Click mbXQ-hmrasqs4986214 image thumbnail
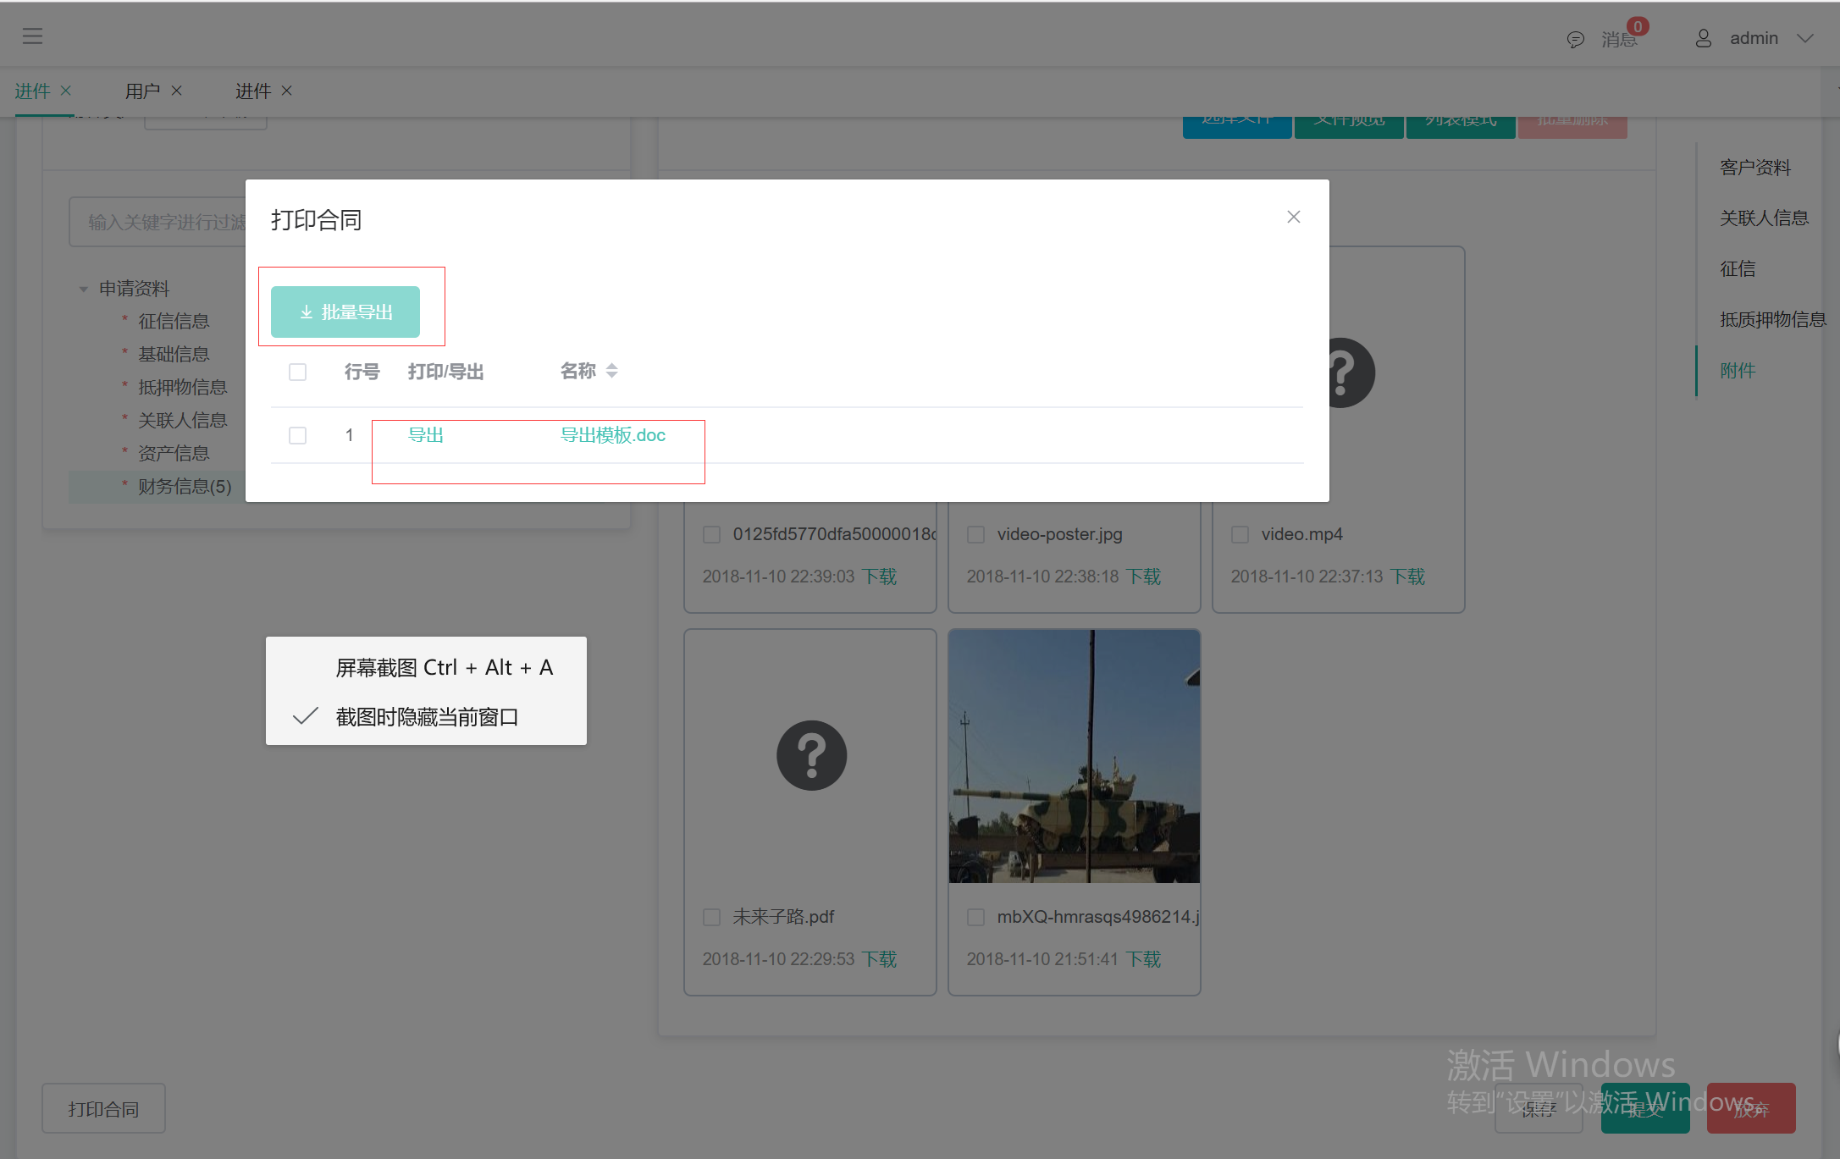The width and height of the screenshot is (1840, 1159). (1075, 756)
